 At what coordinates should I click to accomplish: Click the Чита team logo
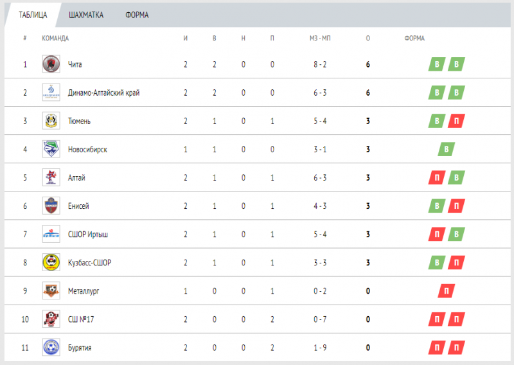click(x=51, y=64)
